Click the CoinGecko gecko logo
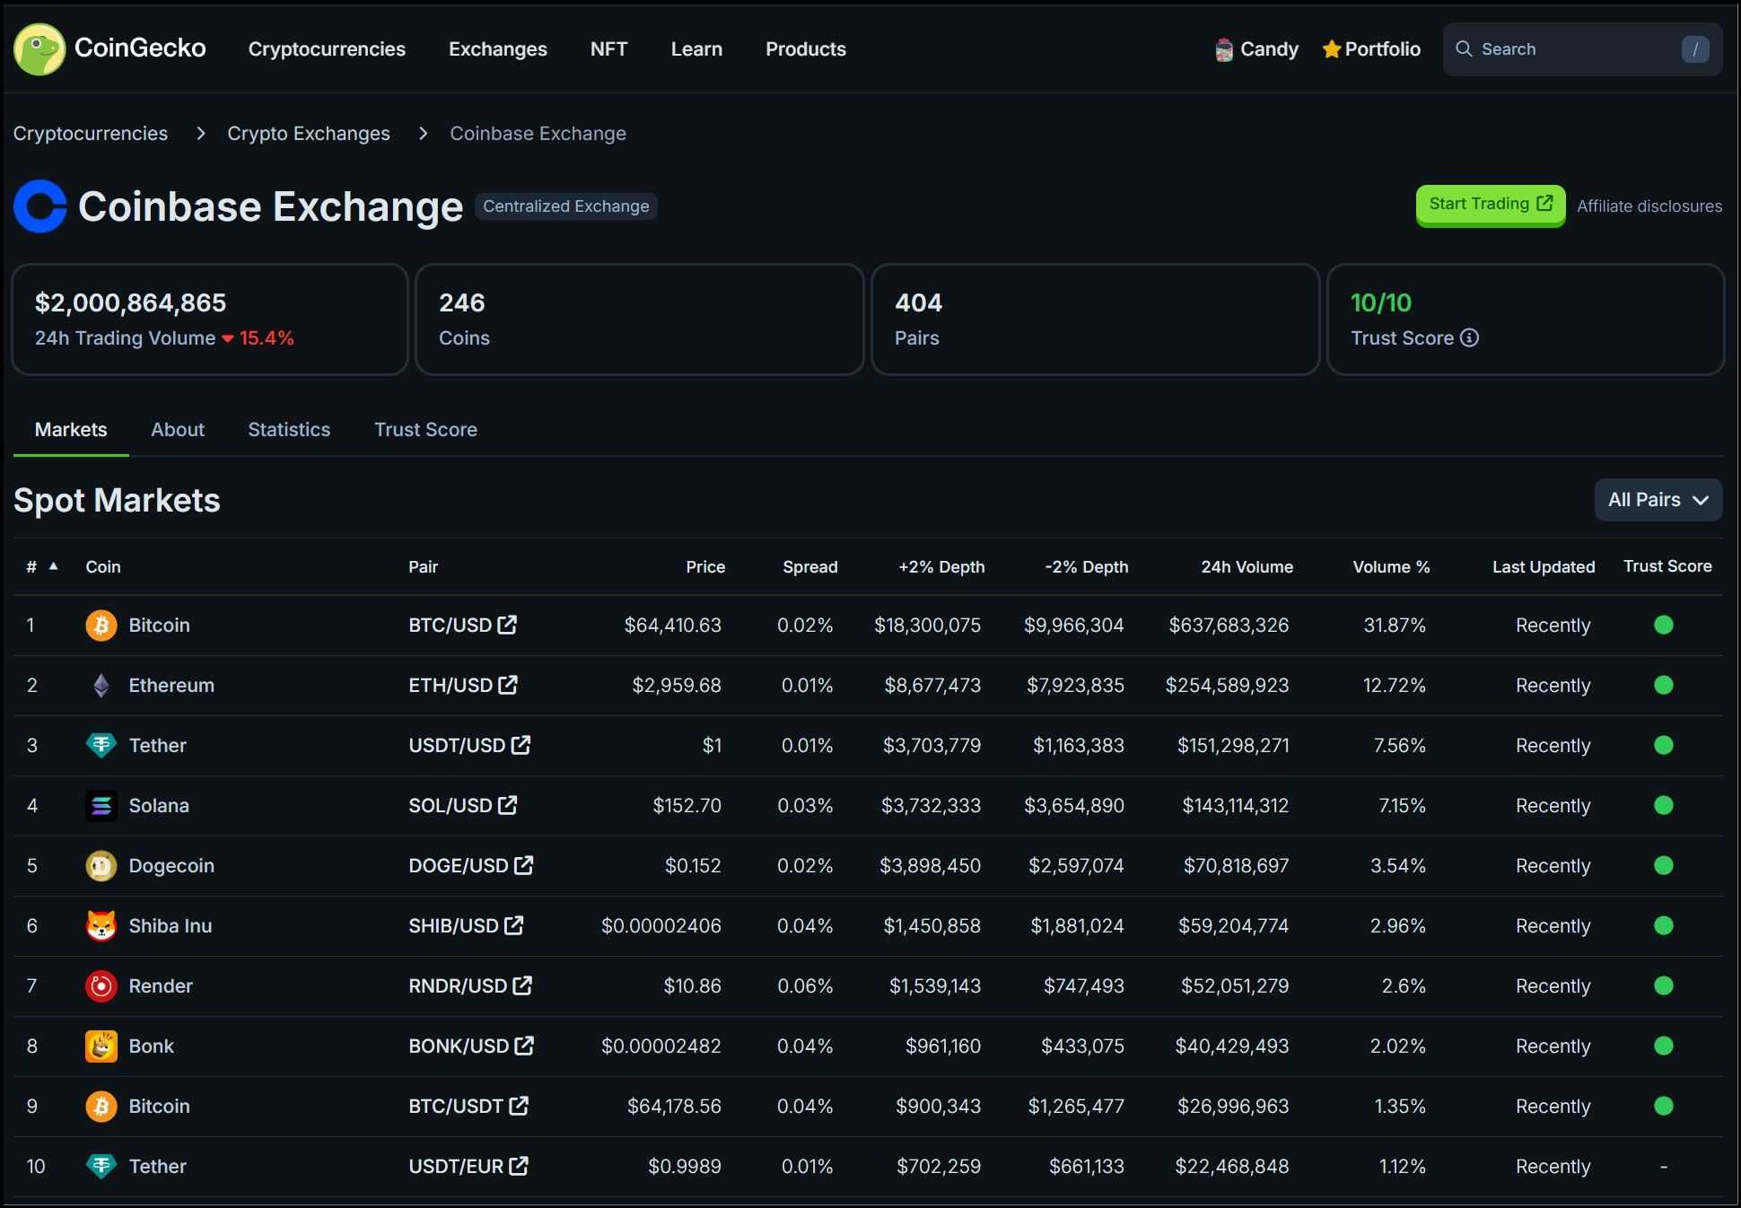The height and width of the screenshot is (1208, 1741). 39,49
